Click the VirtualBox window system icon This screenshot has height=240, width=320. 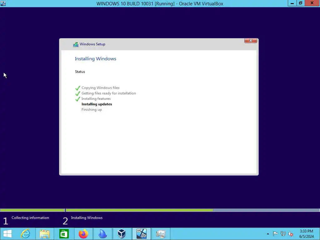[3, 3]
